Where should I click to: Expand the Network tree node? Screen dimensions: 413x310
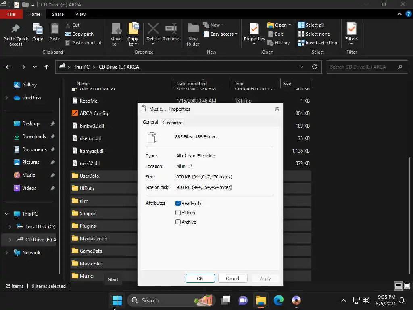(x=6, y=253)
